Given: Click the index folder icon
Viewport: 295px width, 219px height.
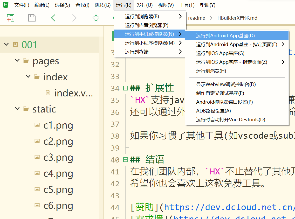Looking at the screenshot, I should 37,76.
